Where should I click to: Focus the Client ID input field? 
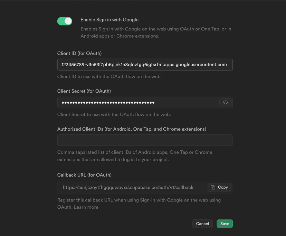(x=145, y=64)
